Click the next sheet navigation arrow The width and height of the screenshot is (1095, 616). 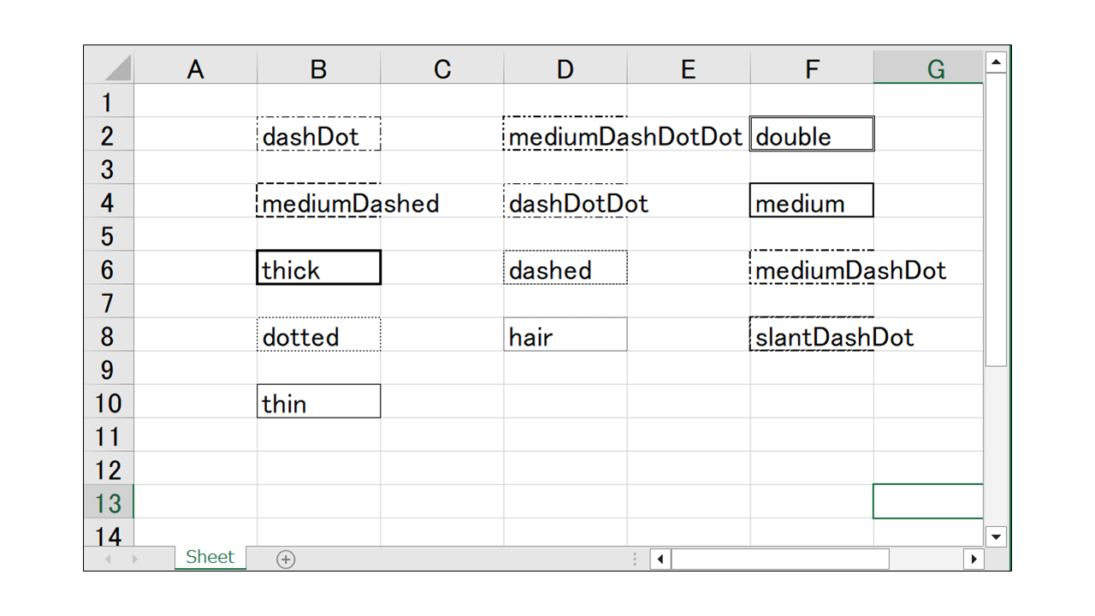135,560
